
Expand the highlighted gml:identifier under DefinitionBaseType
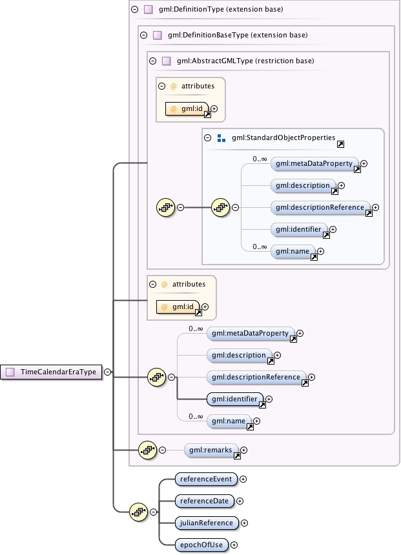pos(269,399)
